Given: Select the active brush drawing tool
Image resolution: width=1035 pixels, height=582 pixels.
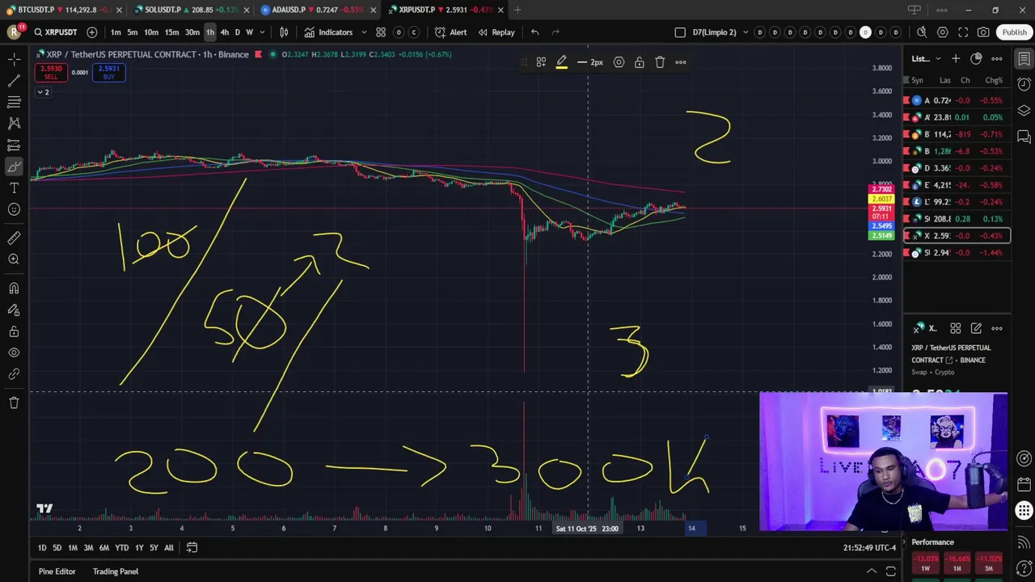Looking at the screenshot, I should click(14, 167).
